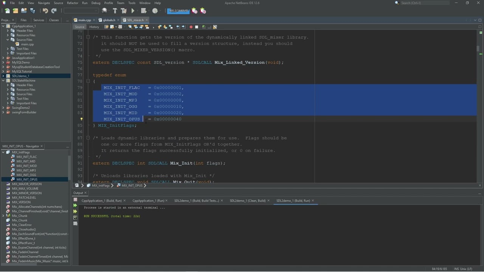Click the globe configuration icon in main toolbar
The image size is (484, 272).
point(104,11)
